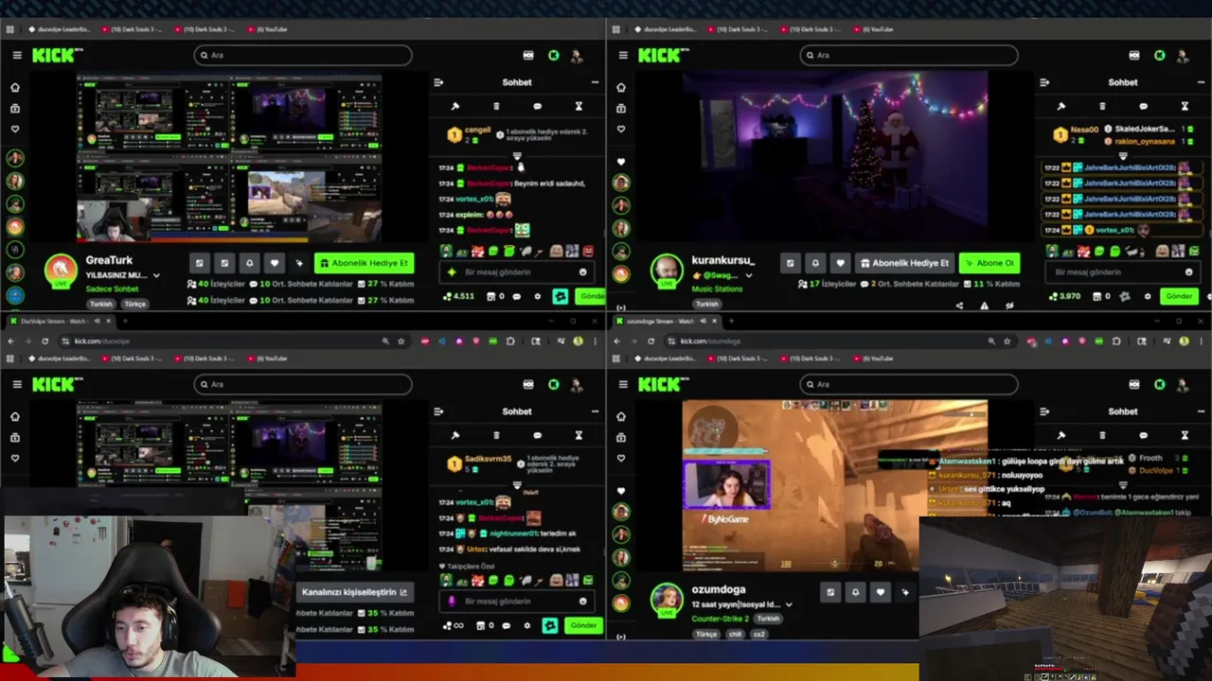The height and width of the screenshot is (681, 1212).
Task: Expand gift leaderboard arrow in kurankursu_ chat
Action: [1123, 155]
